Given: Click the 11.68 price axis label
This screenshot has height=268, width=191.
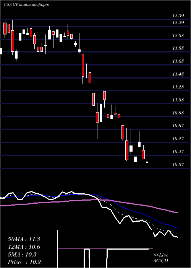Looking at the screenshot, I should click(178, 61).
